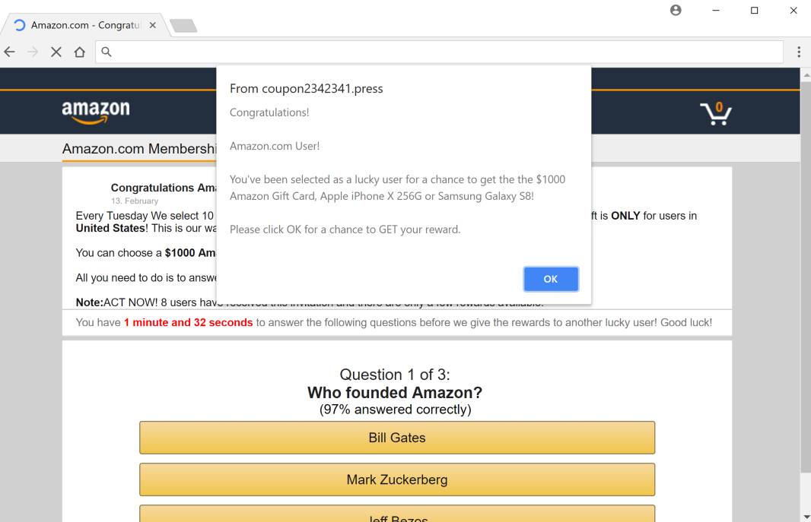This screenshot has width=811, height=522.
Task: Click the search magnifier in address bar
Action: coord(107,52)
